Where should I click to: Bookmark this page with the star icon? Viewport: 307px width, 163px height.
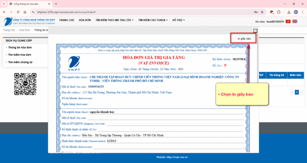[x=262, y=12]
